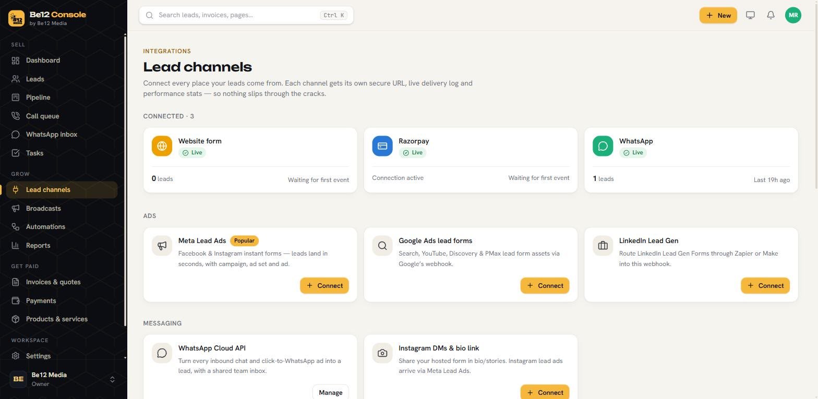Screen dimensions: 818x399
Task: Open the Website form channel card
Action: (x=250, y=160)
